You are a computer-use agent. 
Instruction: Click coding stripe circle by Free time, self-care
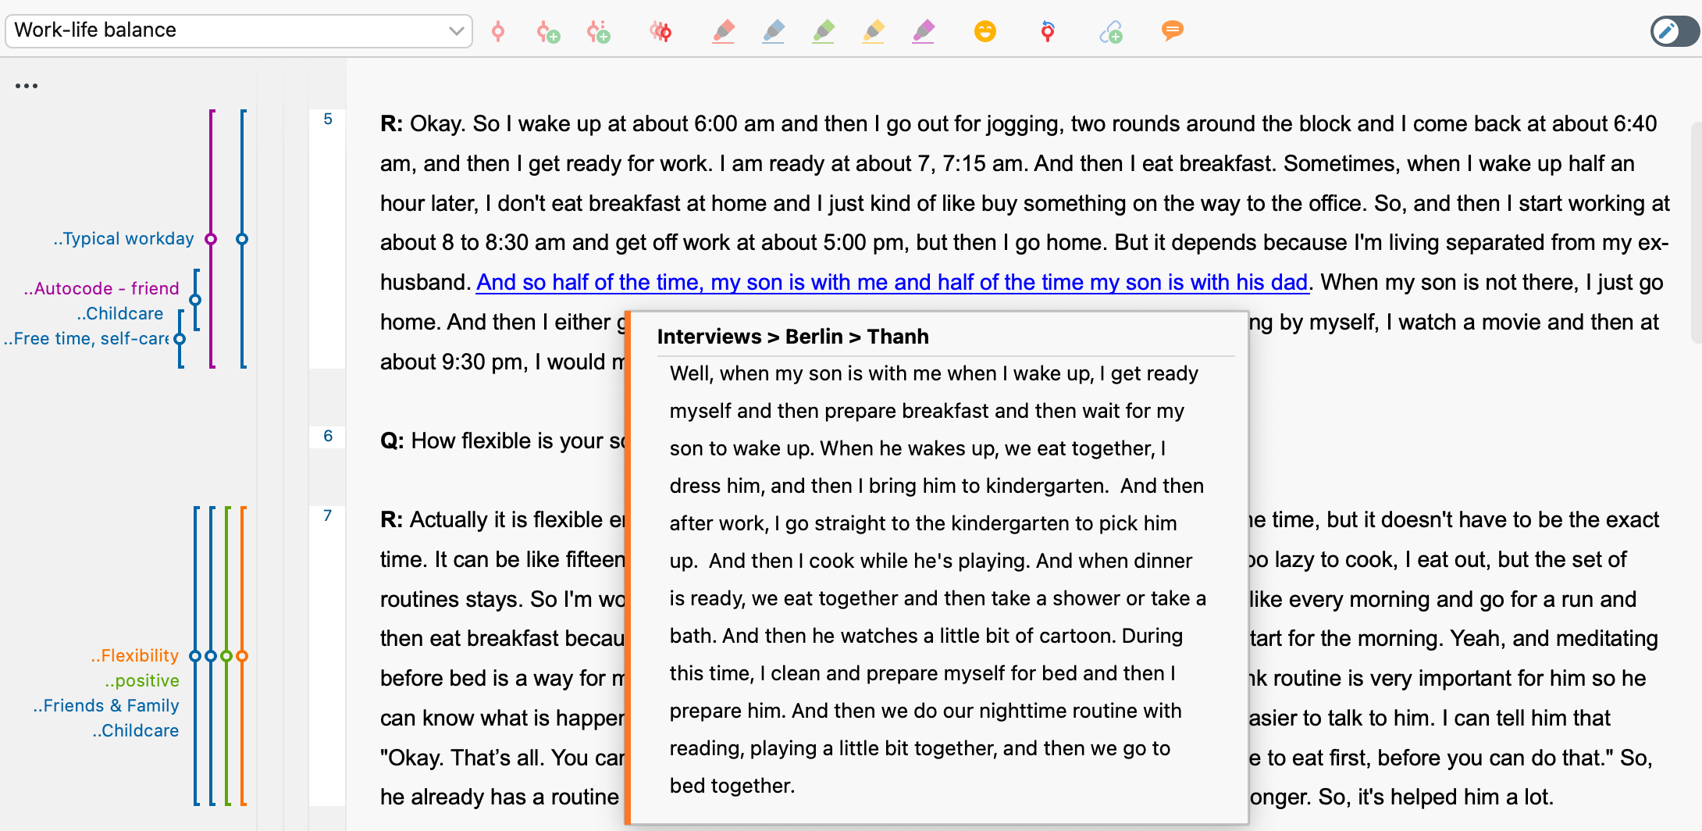coord(180,339)
